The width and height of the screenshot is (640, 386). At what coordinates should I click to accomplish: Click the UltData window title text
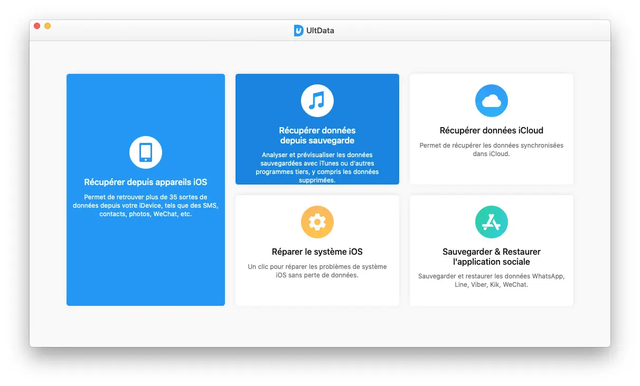(320, 31)
